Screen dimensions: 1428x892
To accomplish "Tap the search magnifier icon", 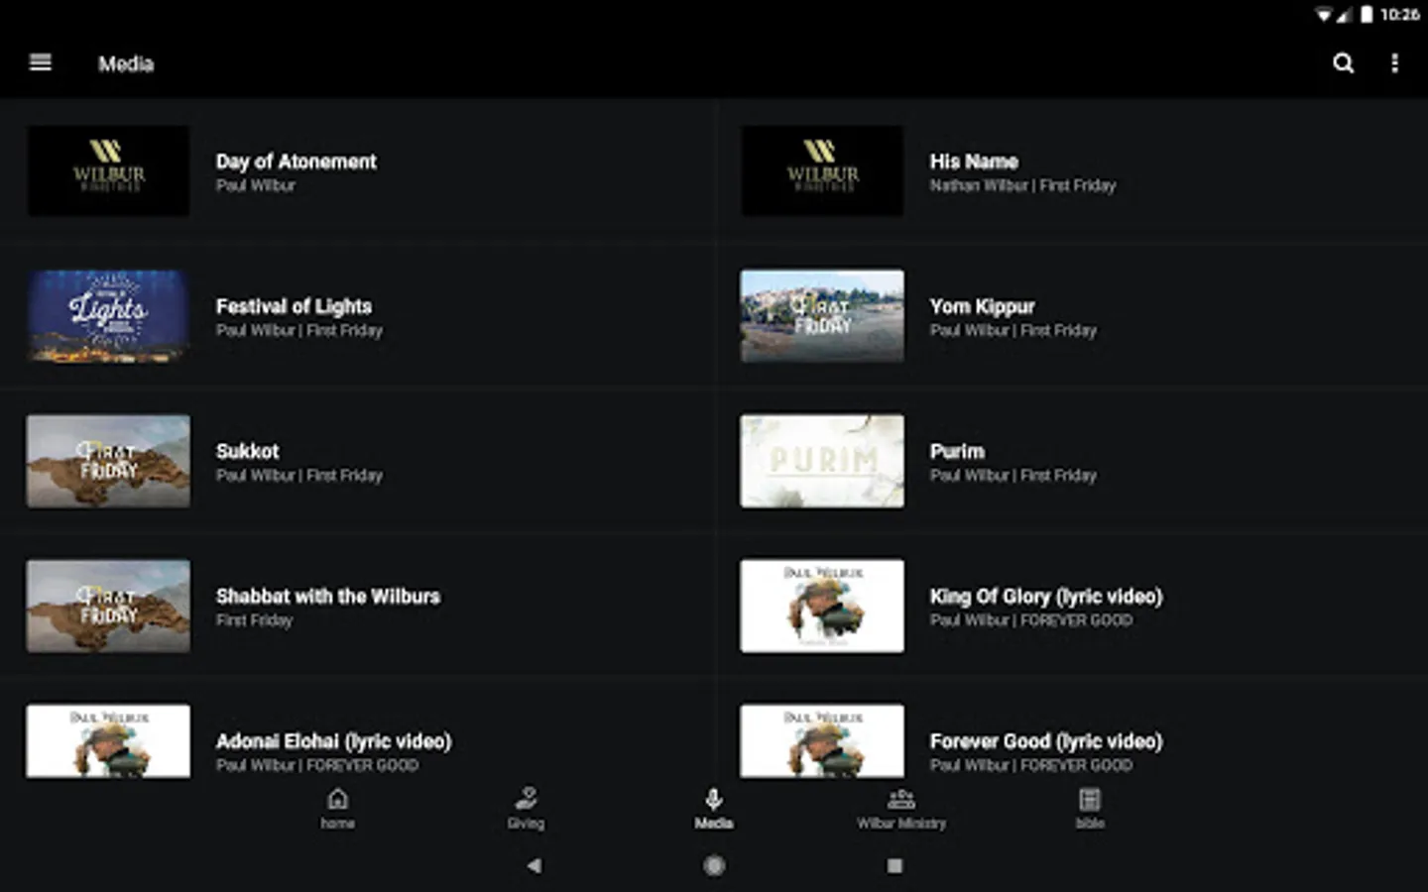I will click(1343, 63).
